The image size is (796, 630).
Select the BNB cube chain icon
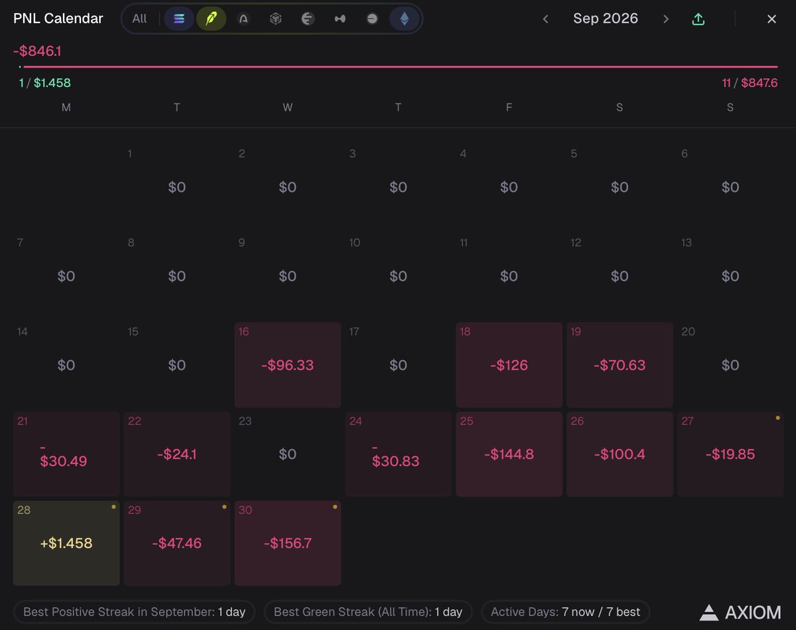coord(275,19)
